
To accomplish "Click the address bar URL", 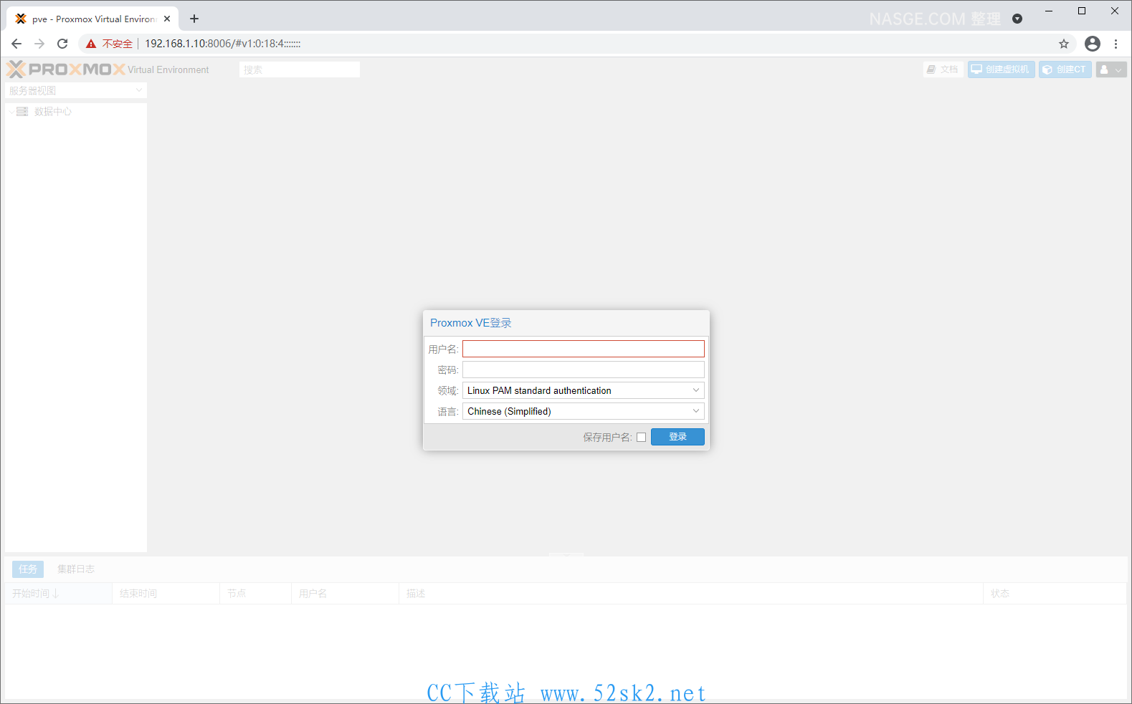I will point(223,44).
